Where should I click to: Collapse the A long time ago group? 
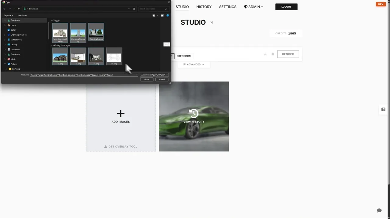click(x=52, y=45)
